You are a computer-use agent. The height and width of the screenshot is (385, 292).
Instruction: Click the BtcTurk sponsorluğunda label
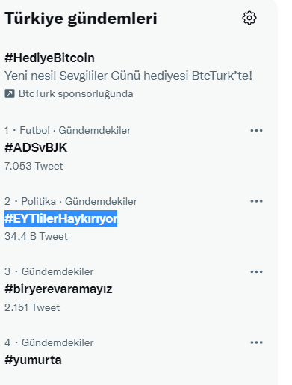[75, 94]
